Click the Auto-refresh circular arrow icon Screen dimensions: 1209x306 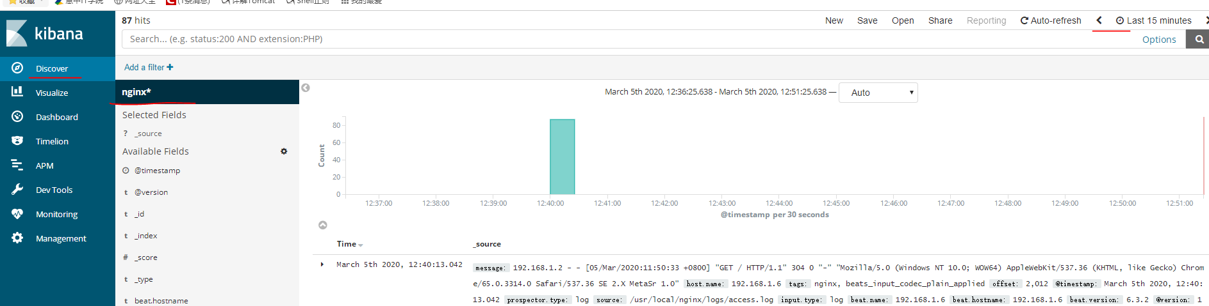coord(1024,20)
